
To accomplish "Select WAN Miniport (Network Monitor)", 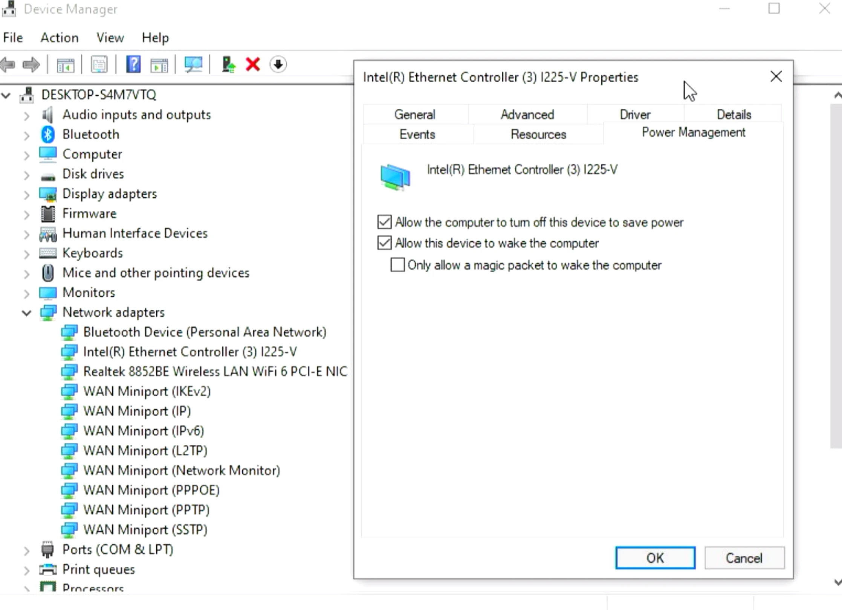I will tap(182, 470).
